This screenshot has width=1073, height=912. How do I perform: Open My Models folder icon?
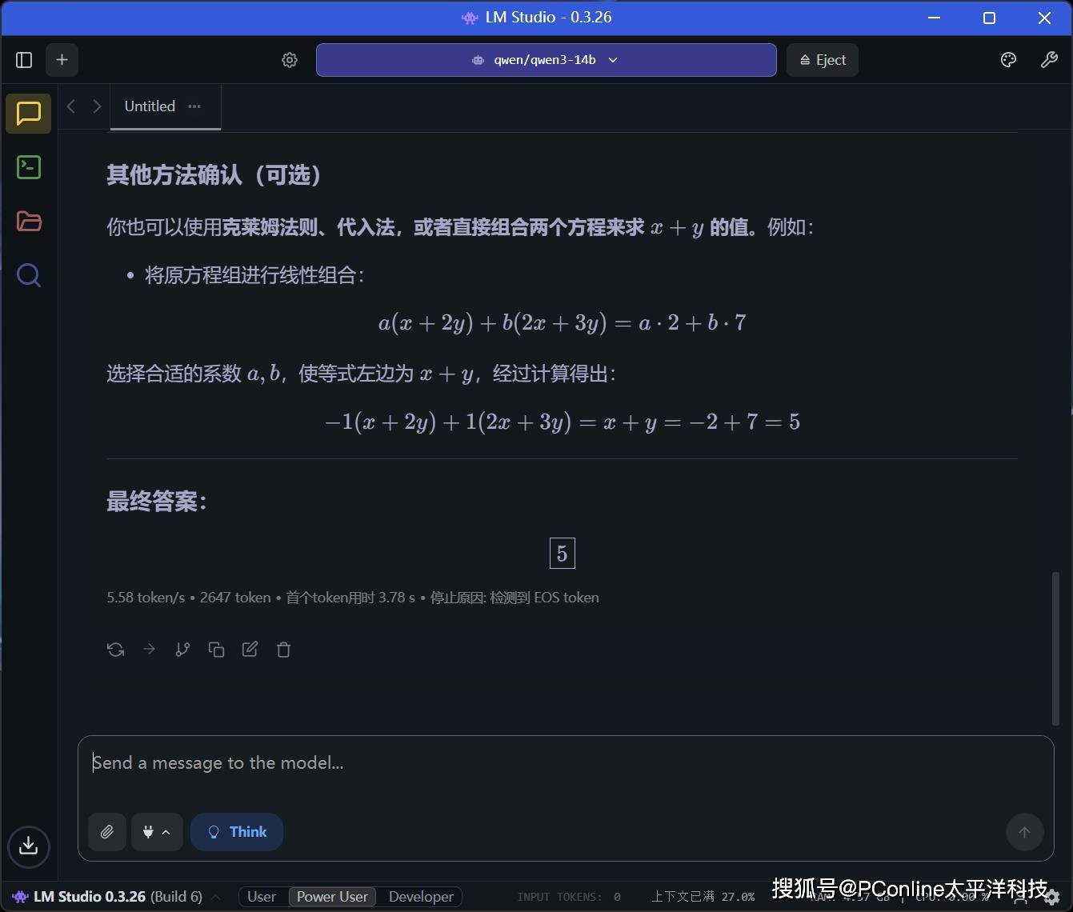(x=29, y=222)
